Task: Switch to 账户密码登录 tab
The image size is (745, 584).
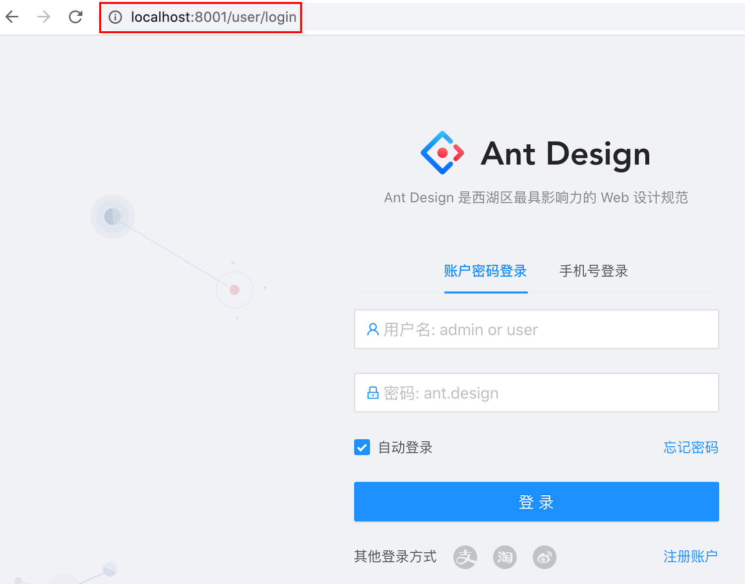Action: pyautogui.click(x=486, y=271)
